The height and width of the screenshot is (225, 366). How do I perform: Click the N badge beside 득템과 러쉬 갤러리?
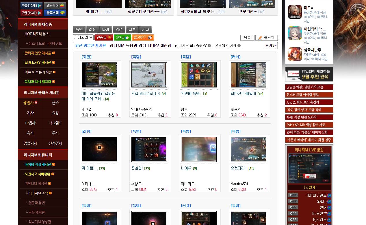tap(53, 82)
